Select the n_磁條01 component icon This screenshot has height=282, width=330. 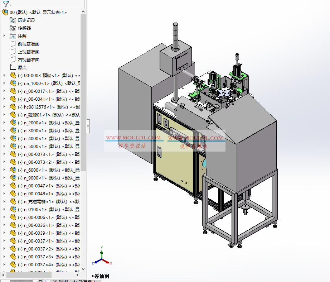coord(12,115)
